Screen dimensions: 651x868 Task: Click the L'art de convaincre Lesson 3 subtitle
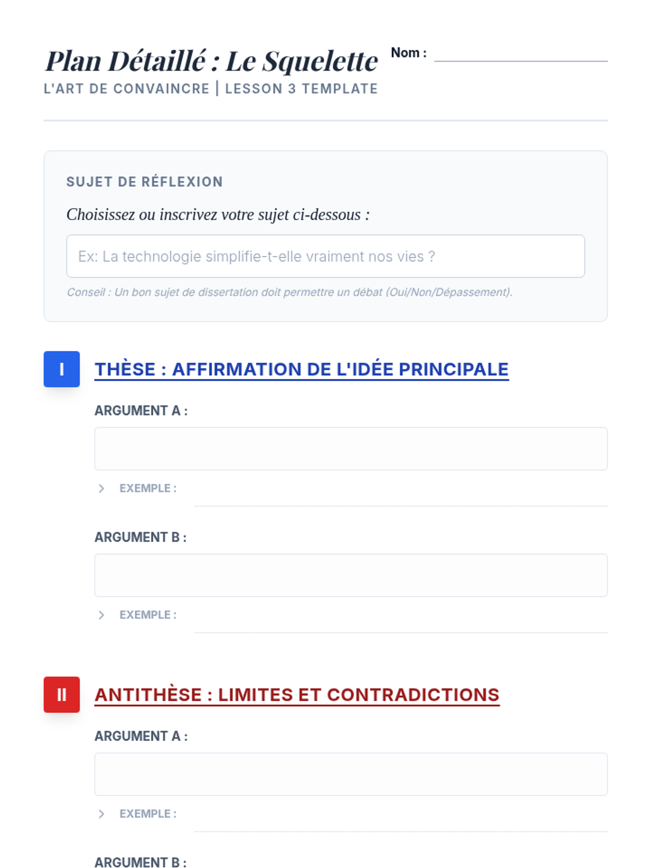[x=210, y=88]
